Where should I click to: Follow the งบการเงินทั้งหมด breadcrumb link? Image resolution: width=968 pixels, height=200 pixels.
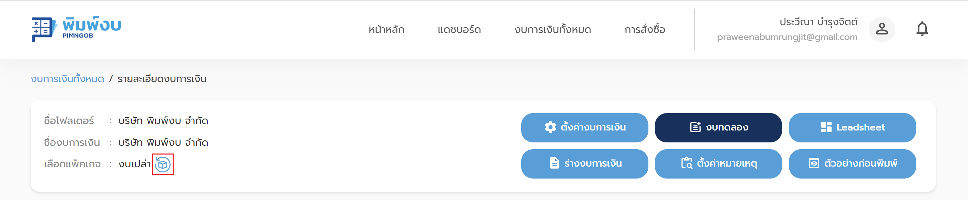(x=68, y=79)
